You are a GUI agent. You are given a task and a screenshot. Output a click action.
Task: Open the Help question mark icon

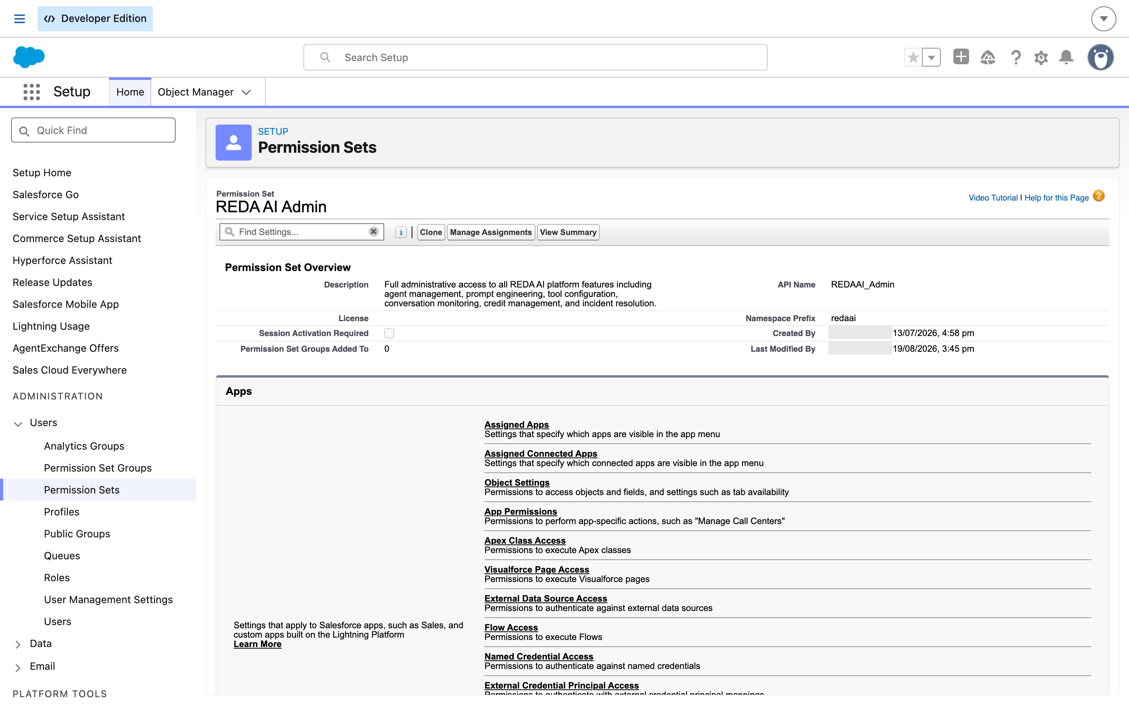(x=1016, y=57)
